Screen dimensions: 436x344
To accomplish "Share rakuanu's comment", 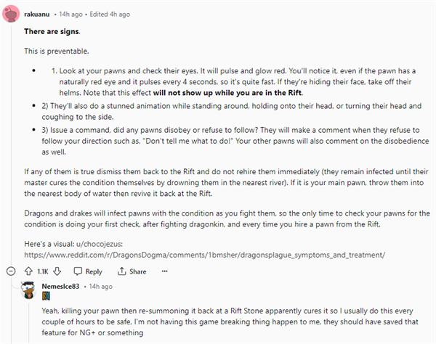I will [132, 271].
